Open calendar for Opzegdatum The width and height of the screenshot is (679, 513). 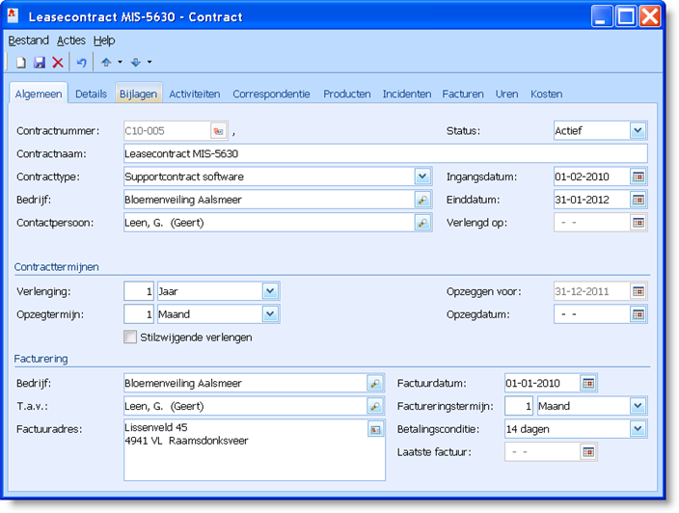tap(638, 314)
